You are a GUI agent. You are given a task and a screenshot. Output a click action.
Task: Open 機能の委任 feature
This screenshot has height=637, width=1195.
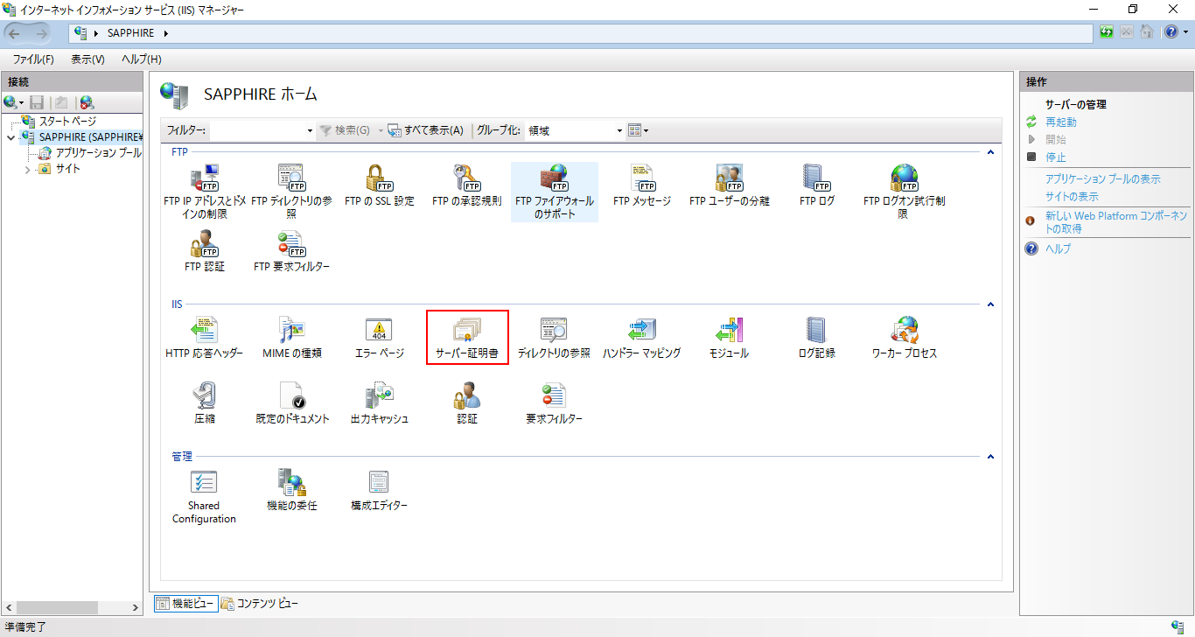point(292,491)
